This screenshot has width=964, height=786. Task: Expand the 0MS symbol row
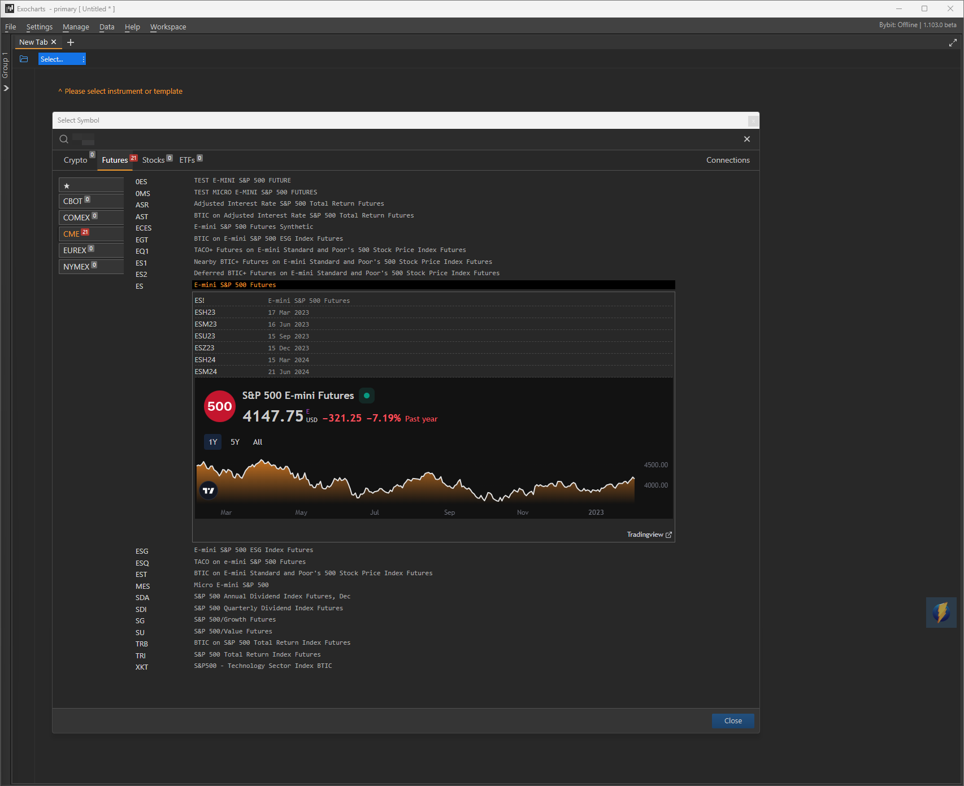(405, 193)
